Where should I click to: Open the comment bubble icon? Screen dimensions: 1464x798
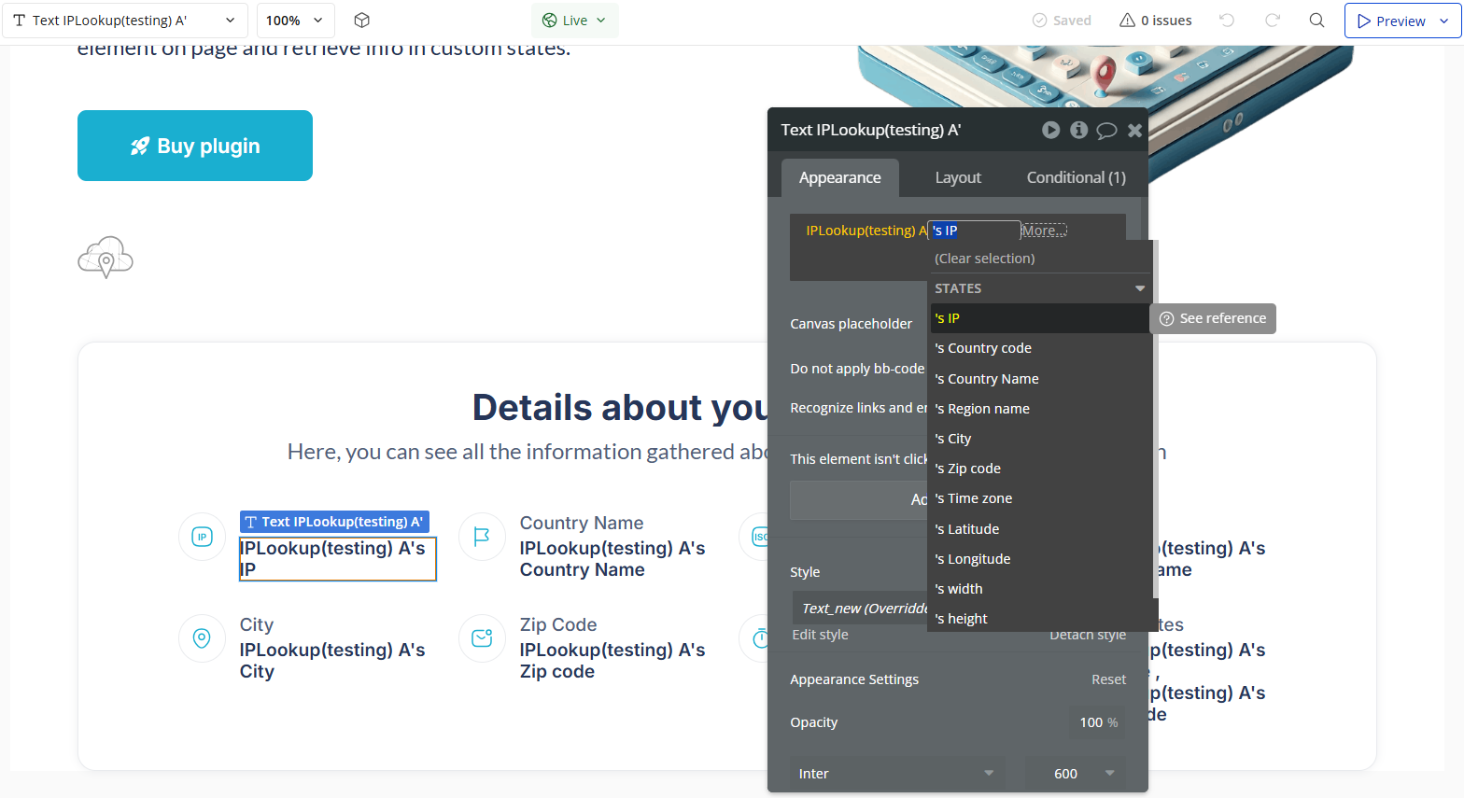1106,131
